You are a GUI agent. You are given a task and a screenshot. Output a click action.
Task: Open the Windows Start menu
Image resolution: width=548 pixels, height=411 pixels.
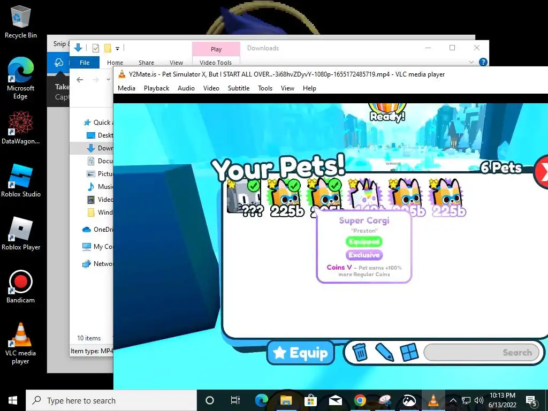pos(13,400)
